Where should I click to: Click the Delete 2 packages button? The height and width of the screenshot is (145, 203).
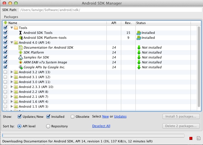coord(181,126)
